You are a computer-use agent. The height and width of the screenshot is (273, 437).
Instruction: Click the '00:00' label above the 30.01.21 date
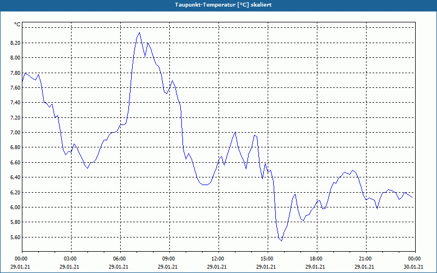pos(415,259)
